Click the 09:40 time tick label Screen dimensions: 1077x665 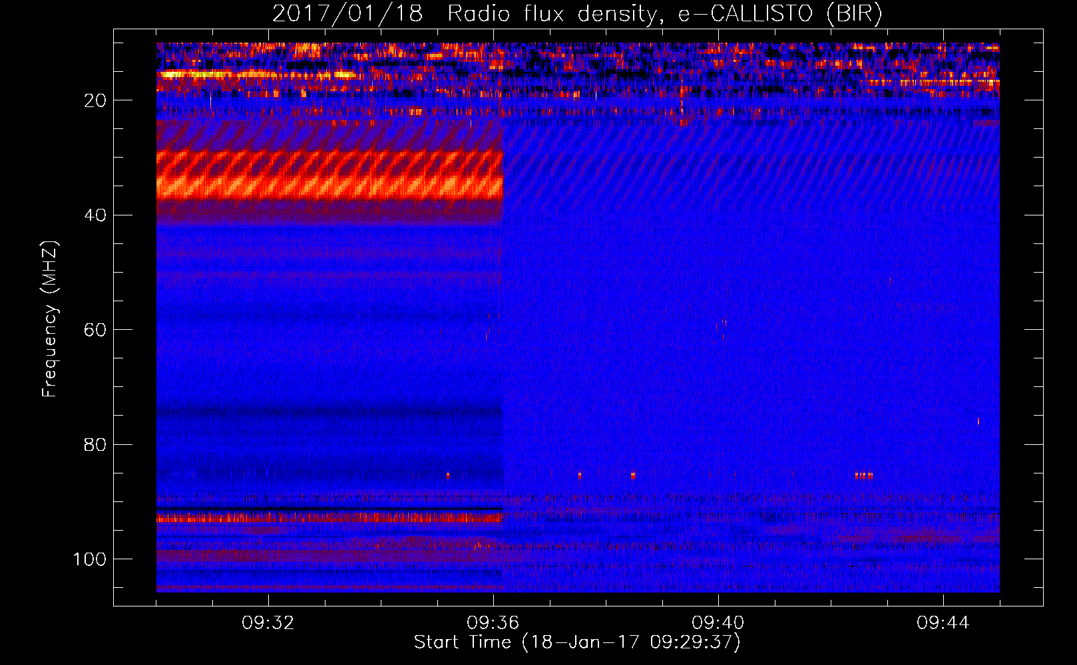pyautogui.click(x=718, y=623)
